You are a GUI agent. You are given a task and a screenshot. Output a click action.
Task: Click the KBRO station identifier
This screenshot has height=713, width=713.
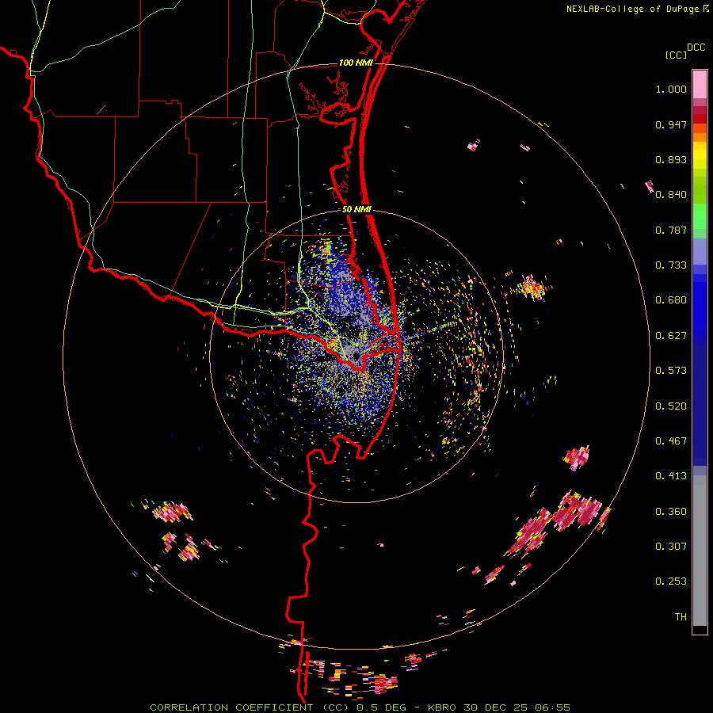click(x=441, y=707)
